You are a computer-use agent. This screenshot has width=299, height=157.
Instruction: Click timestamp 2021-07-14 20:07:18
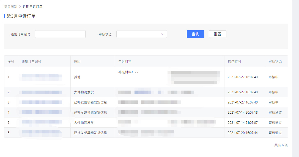click(x=243, y=113)
